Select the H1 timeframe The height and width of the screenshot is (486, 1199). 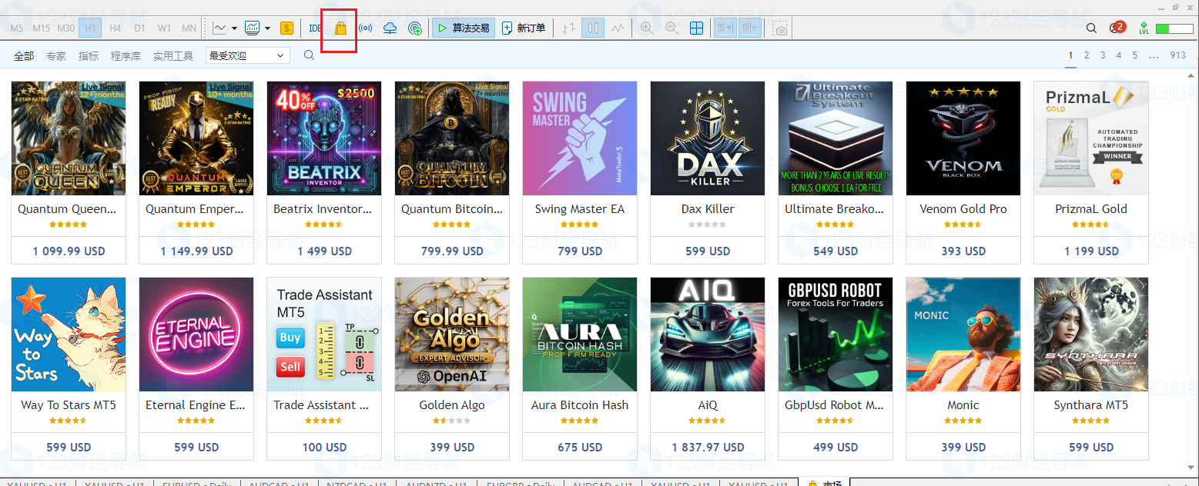[91, 28]
